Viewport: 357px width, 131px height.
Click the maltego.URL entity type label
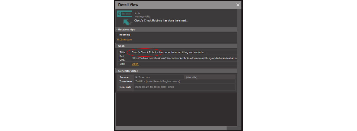[143, 16]
